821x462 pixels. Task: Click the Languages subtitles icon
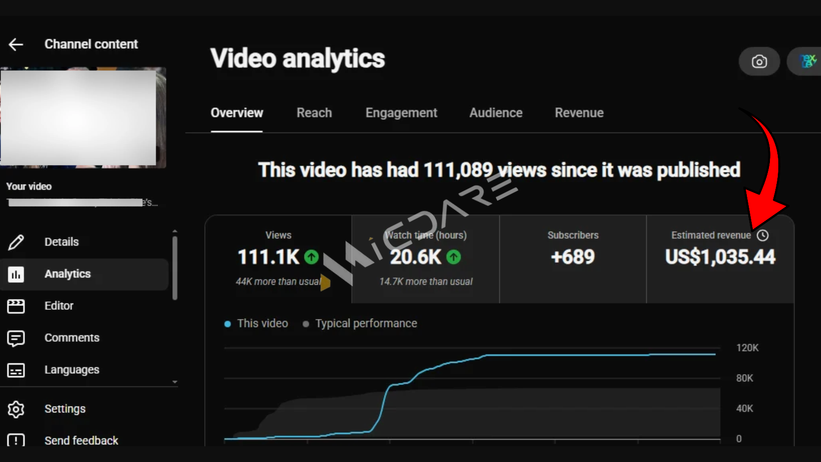click(16, 370)
